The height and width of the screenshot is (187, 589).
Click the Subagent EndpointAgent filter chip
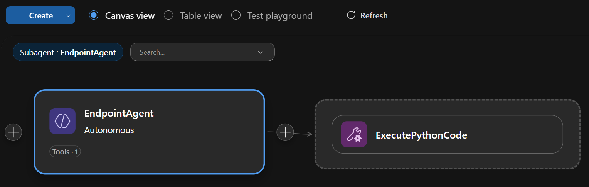(x=68, y=52)
